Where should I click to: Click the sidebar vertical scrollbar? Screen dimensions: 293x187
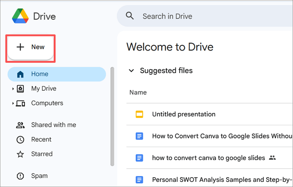(x=112, y=117)
